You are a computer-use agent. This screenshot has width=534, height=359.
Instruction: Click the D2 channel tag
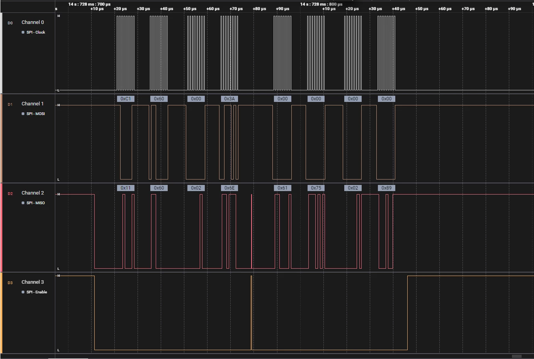[10, 194]
